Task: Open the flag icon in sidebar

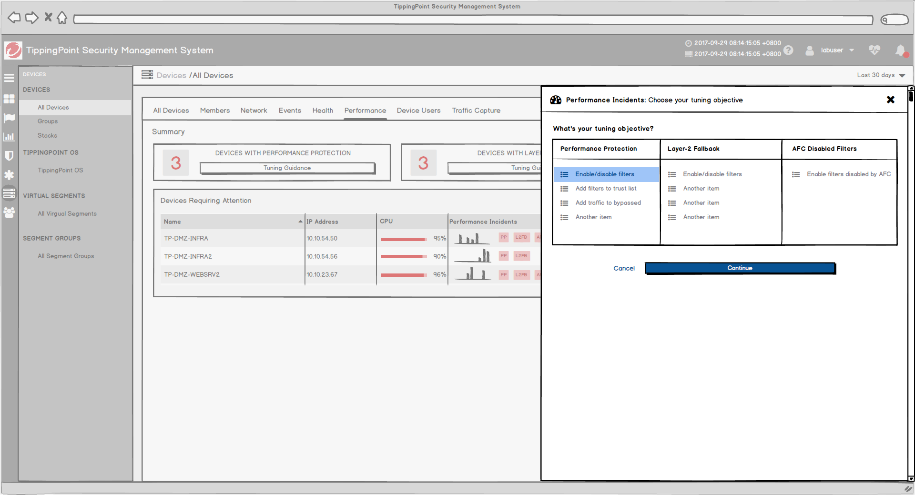Action: pos(9,118)
